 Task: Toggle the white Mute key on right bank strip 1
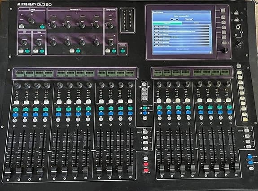click(159, 101)
